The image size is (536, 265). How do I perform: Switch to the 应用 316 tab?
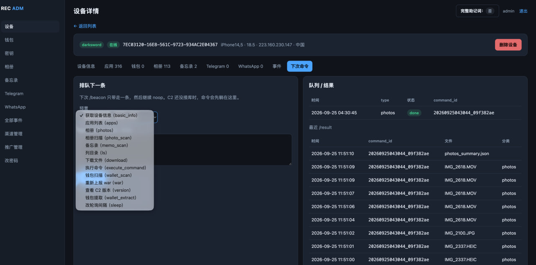click(x=113, y=66)
